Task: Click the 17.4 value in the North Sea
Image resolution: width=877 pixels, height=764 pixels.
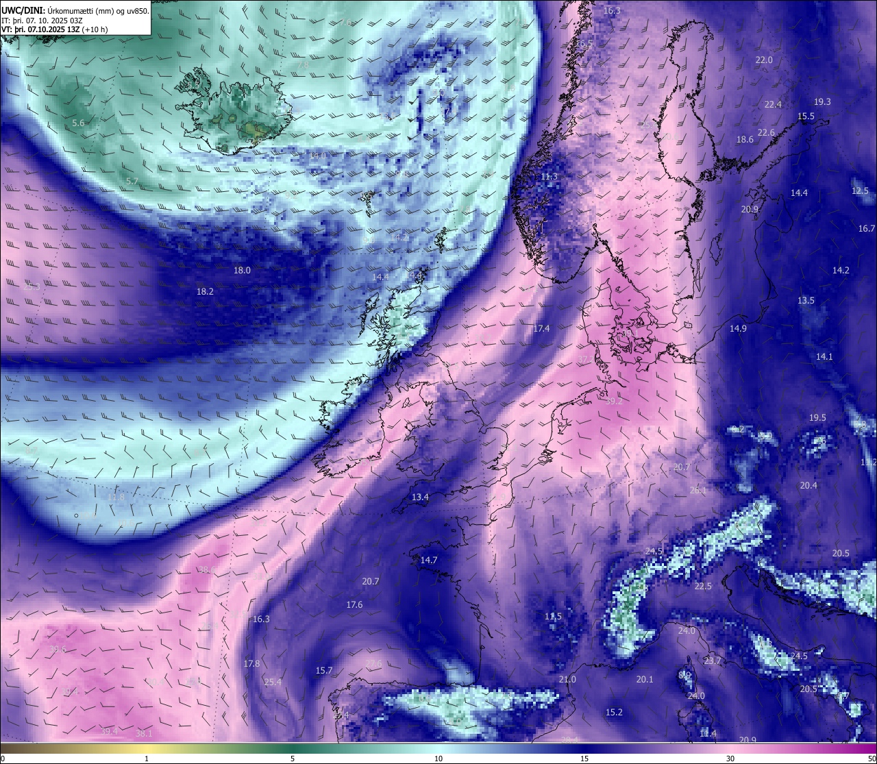Action: coord(541,329)
